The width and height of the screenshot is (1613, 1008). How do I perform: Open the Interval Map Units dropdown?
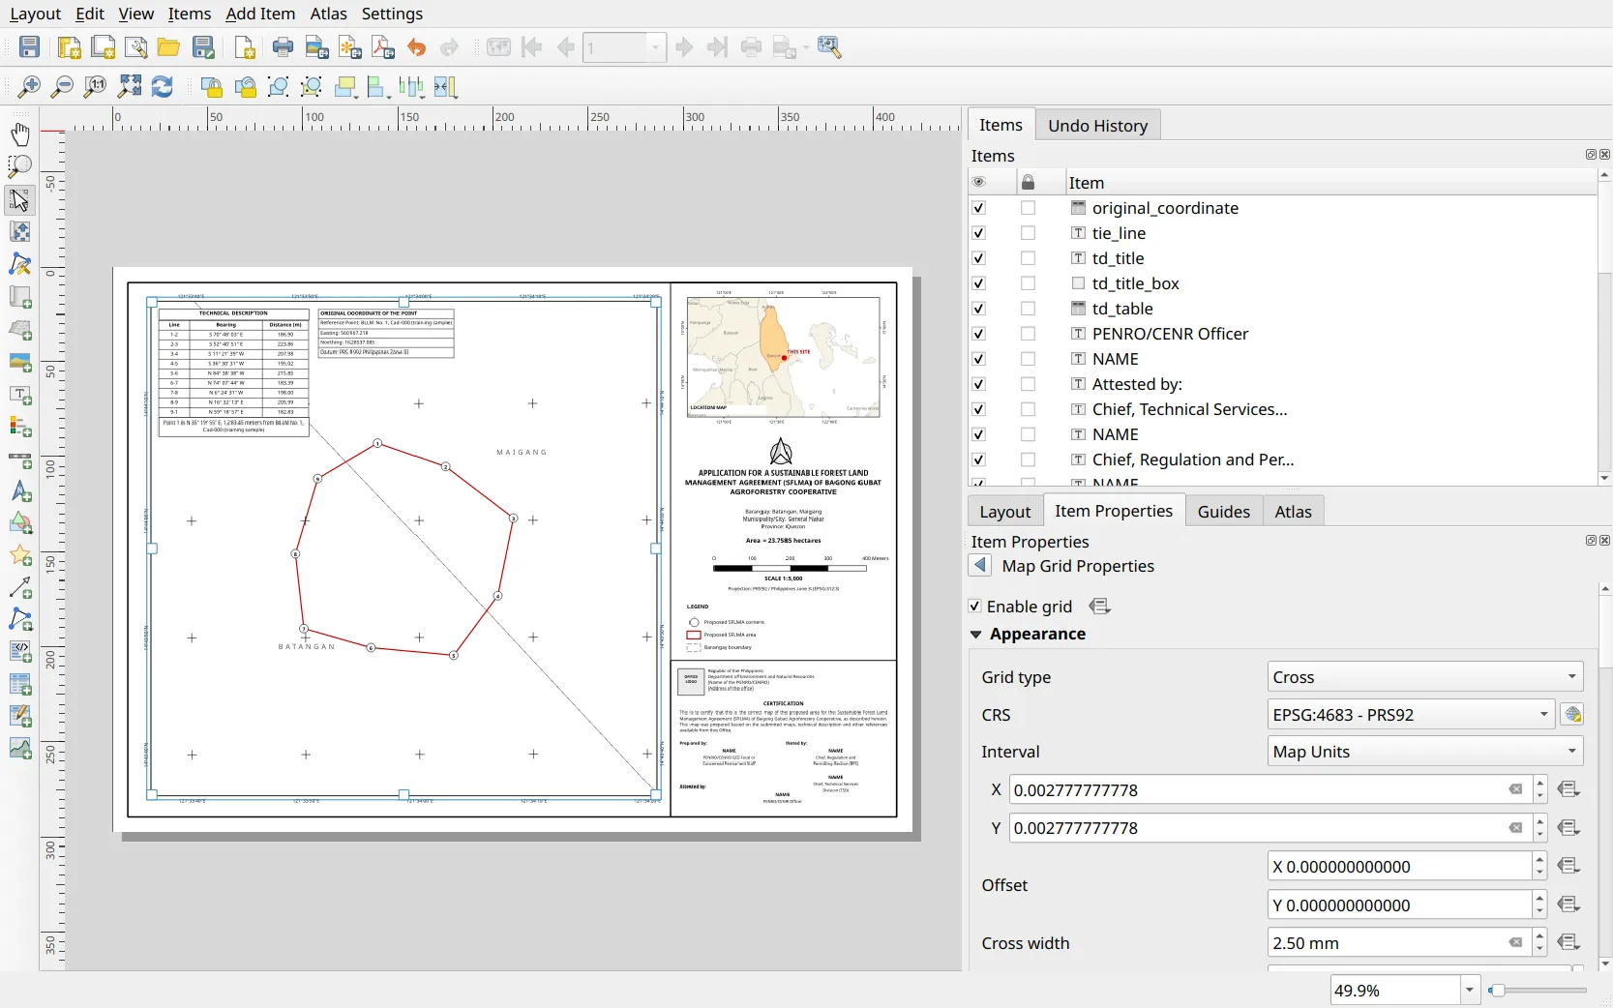(1425, 752)
